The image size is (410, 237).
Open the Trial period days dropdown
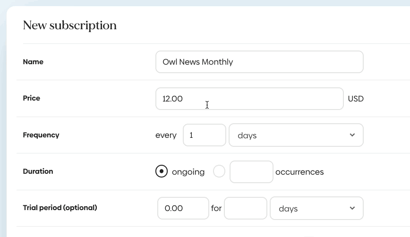click(x=312, y=208)
